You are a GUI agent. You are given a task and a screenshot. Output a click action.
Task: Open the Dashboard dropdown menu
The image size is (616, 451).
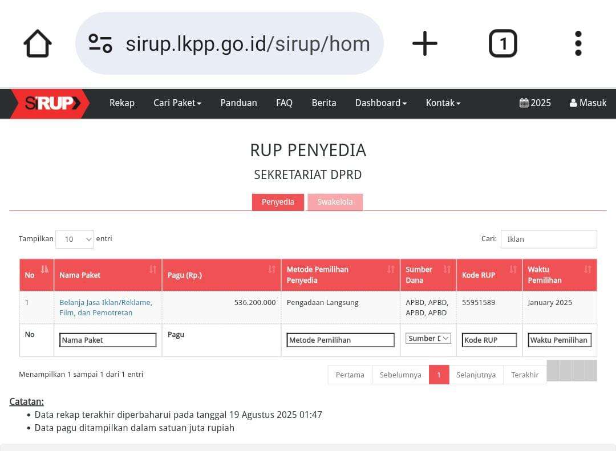pos(380,103)
